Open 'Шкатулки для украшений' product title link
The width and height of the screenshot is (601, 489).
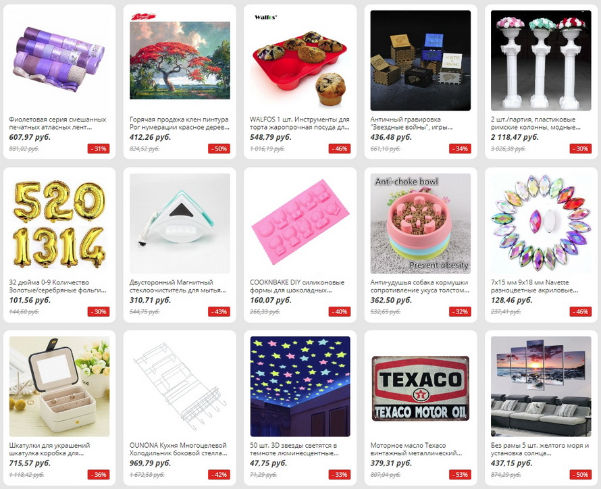[49, 449]
